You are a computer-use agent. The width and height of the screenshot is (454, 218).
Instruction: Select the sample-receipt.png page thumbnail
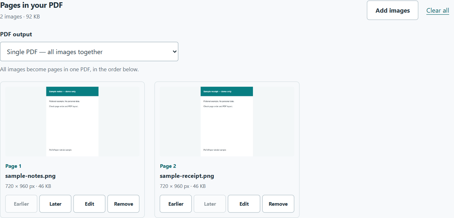pos(227,121)
